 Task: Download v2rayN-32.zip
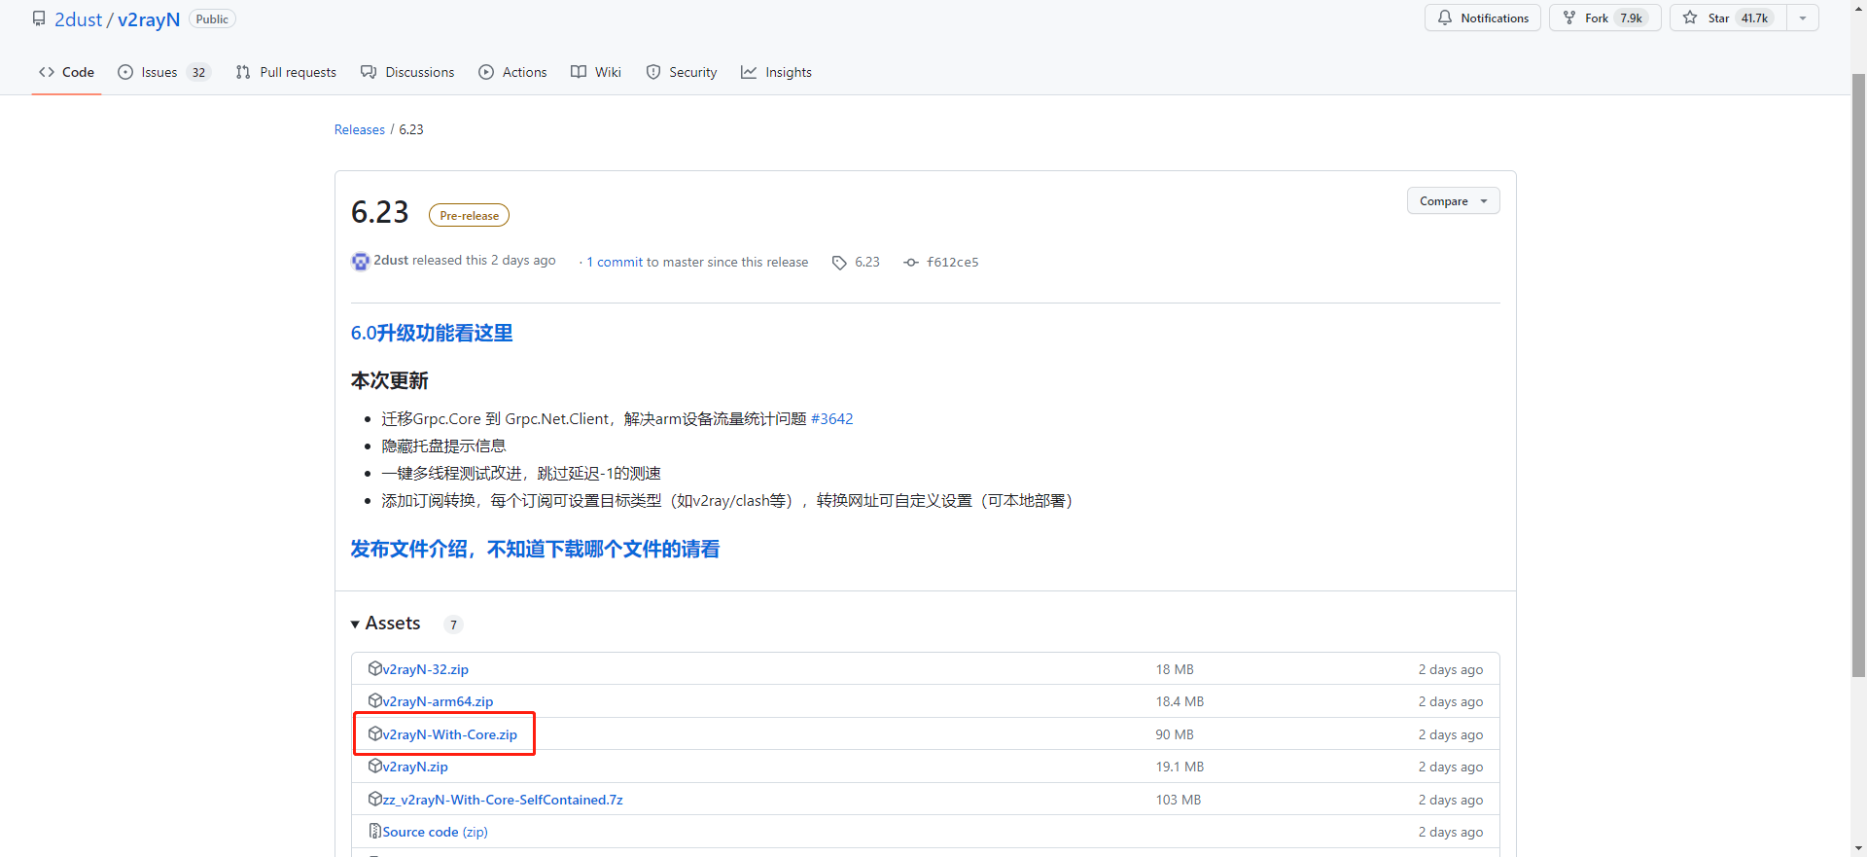[425, 669]
